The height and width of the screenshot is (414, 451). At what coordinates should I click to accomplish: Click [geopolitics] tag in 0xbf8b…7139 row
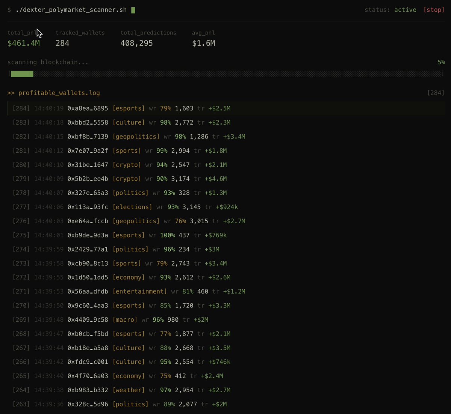(x=136, y=137)
